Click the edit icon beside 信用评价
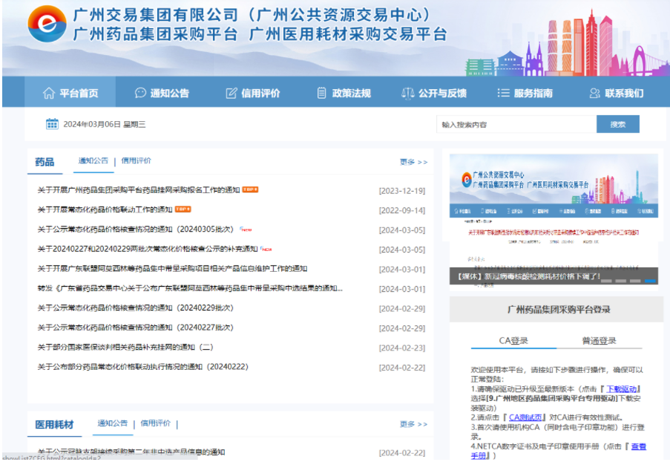This screenshot has width=670, height=465. pyautogui.click(x=231, y=93)
